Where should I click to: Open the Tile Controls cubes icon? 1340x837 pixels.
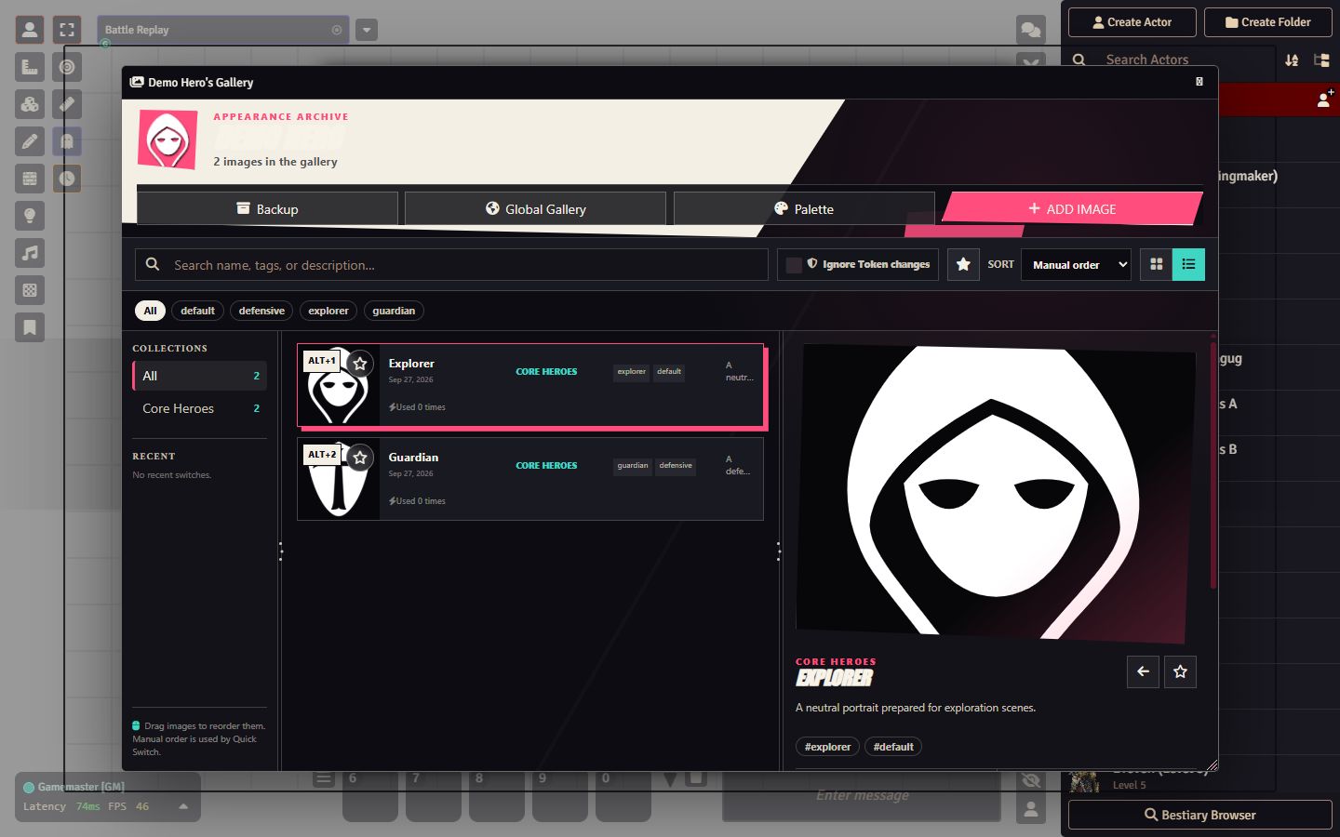click(30, 104)
